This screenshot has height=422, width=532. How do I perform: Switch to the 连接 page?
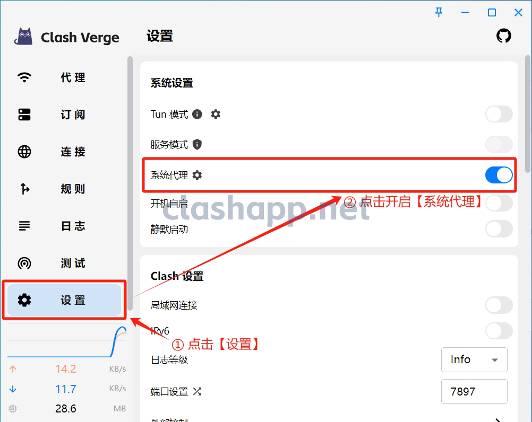64,152
